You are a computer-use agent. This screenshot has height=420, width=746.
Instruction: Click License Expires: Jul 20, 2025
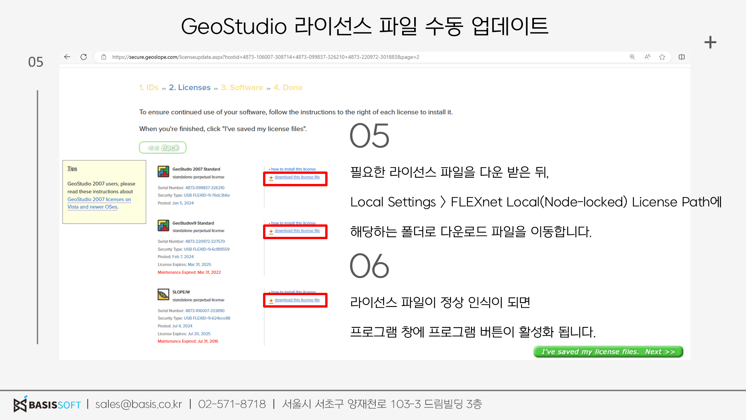(x=184, y=334)
